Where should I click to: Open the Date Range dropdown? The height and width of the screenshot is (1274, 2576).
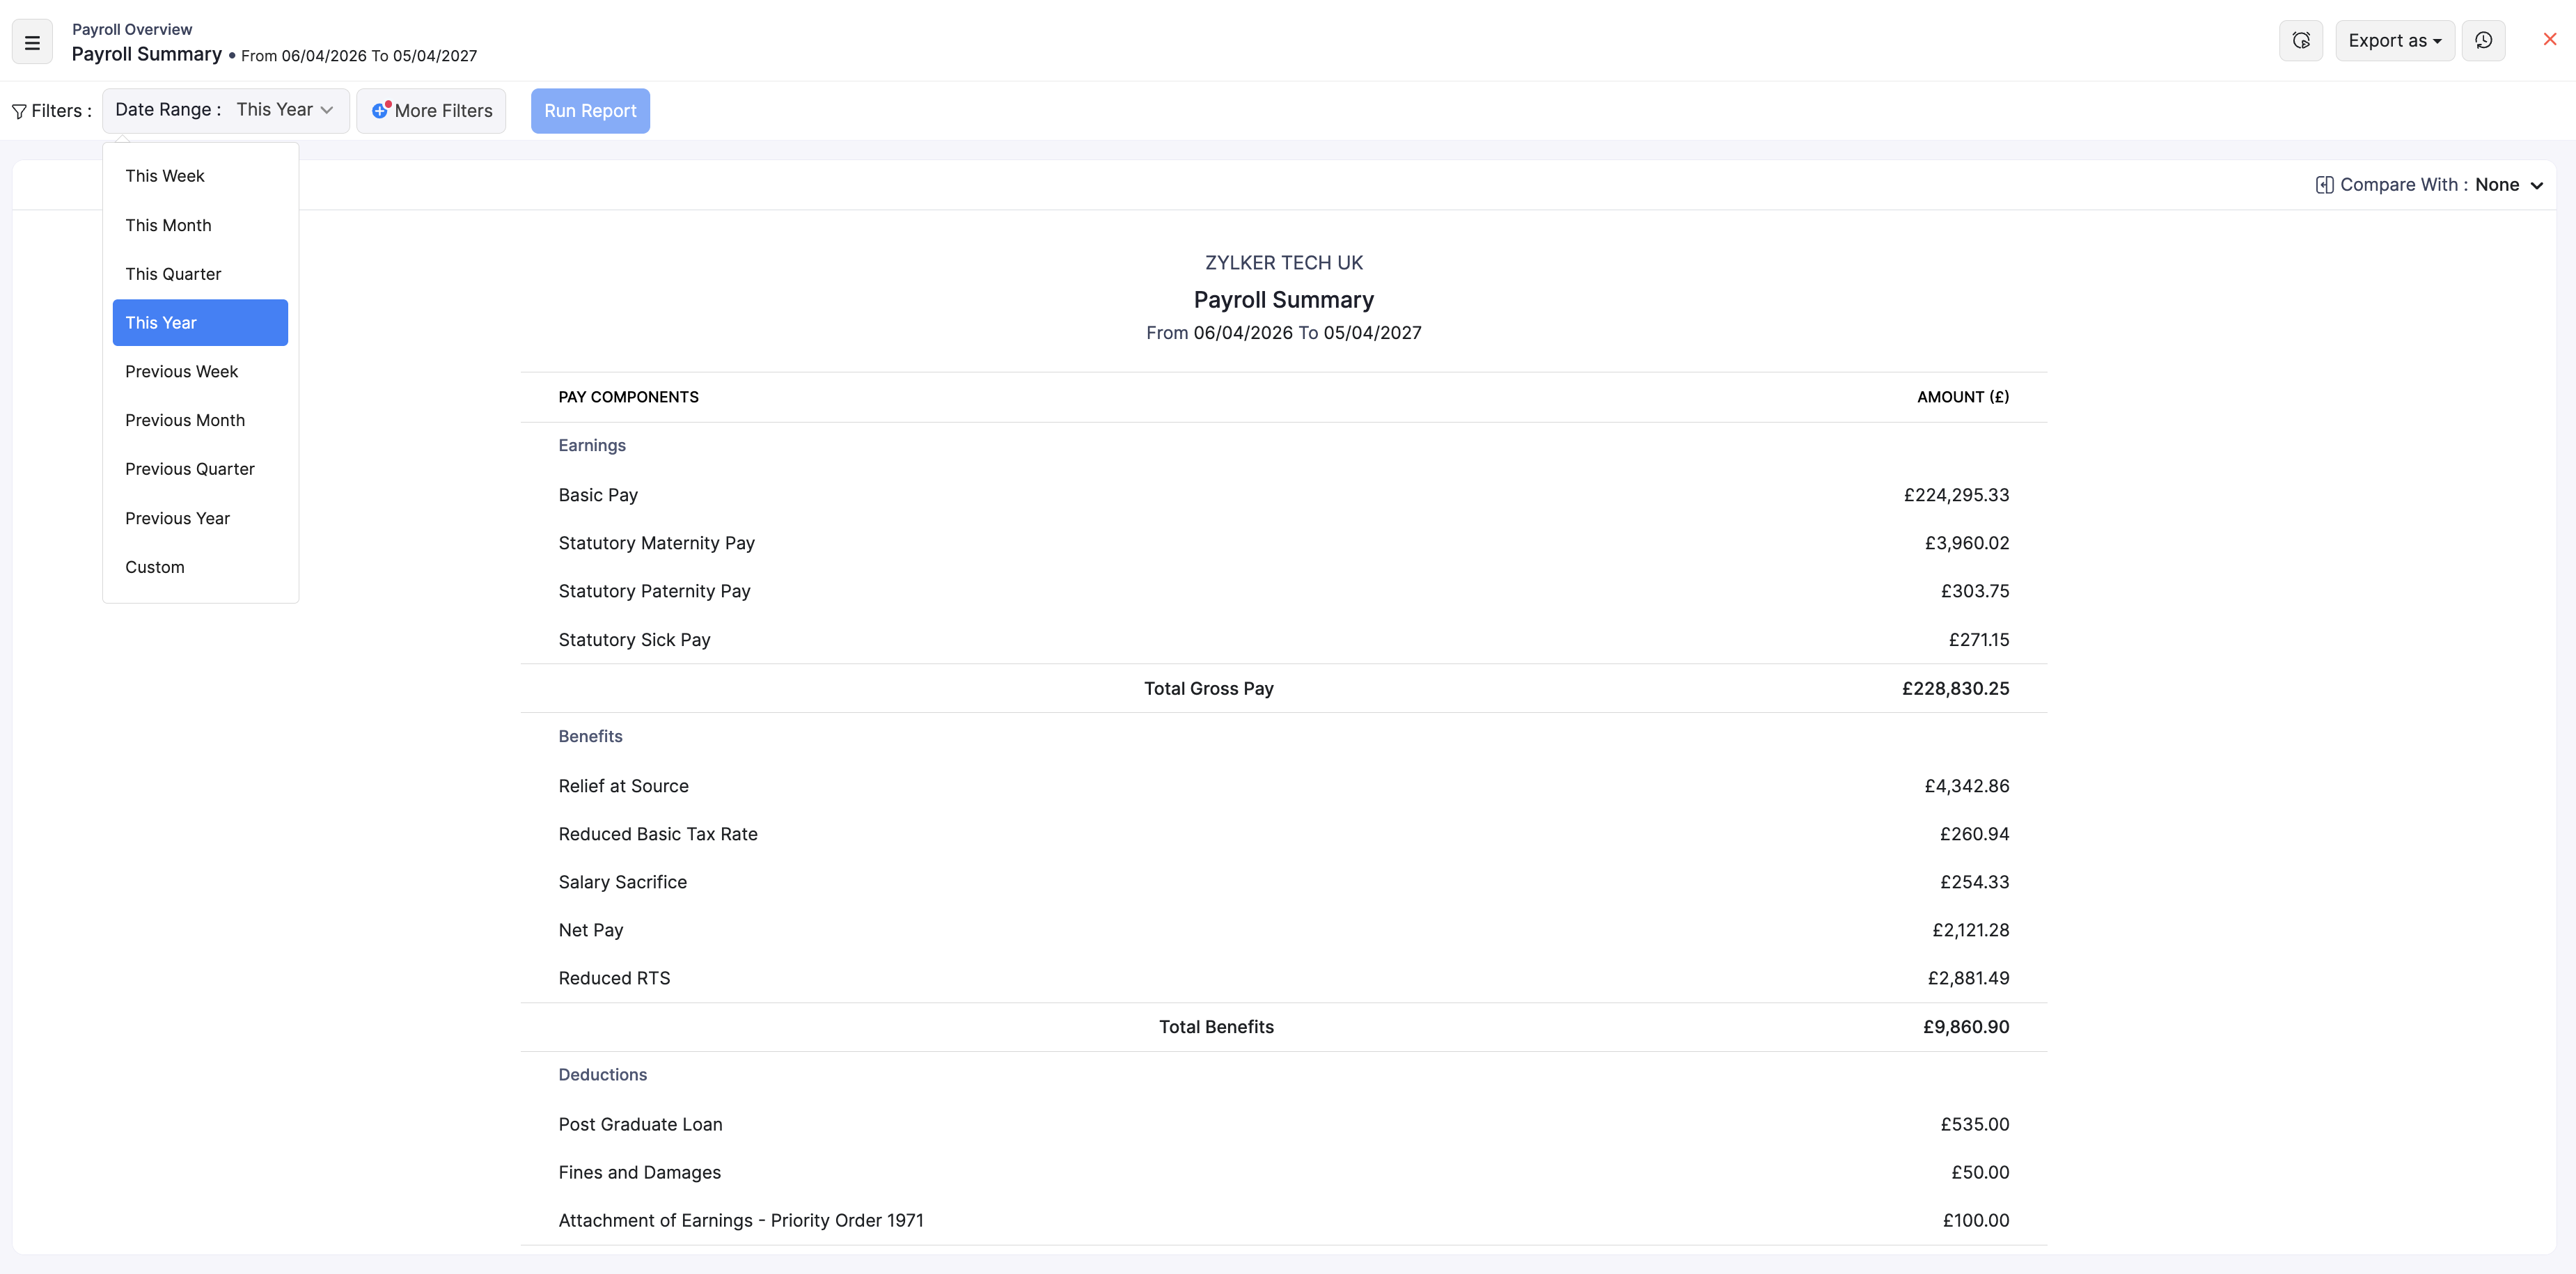226,110
